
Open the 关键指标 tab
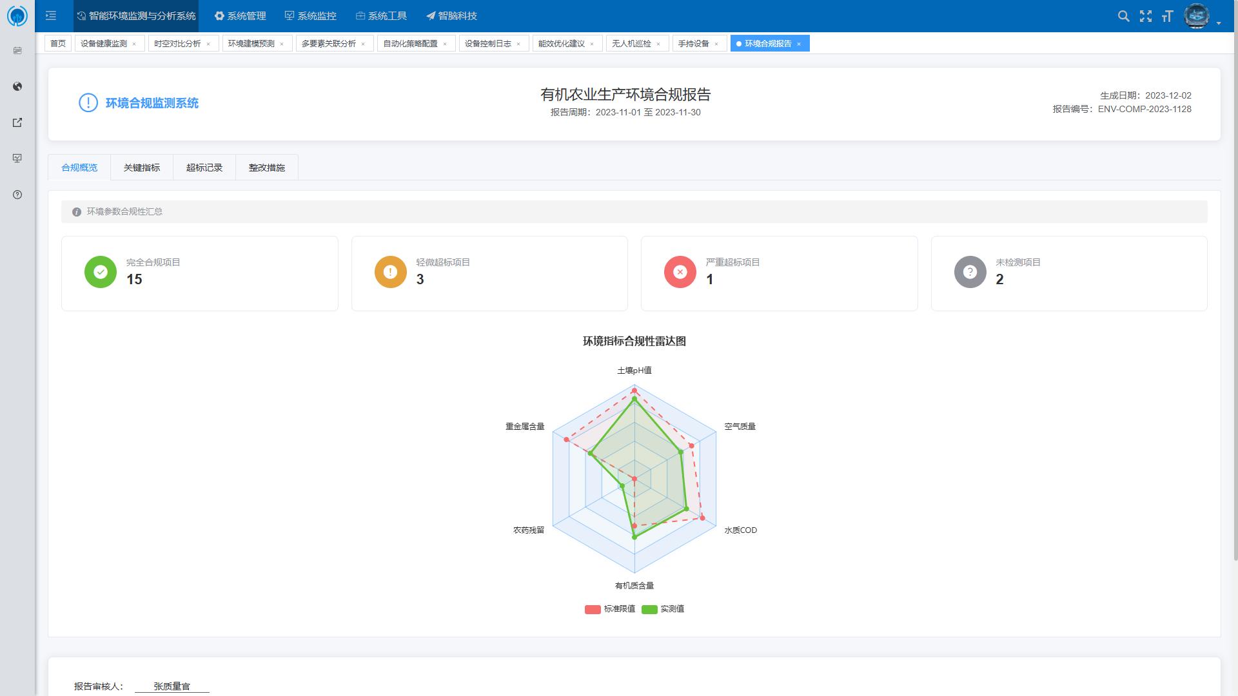(x=142, y=168)
